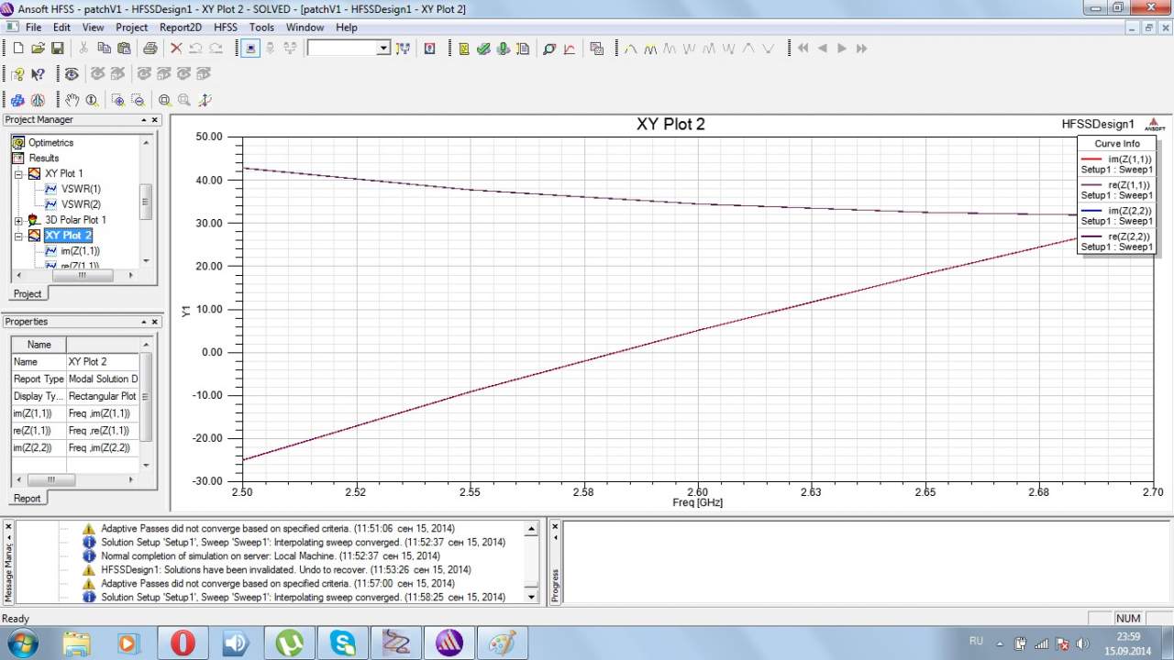The width and height of the screenshot is (1174, 660).
Task: Click the green Validate checkmark icon
Action: click(x=483, y=49)
